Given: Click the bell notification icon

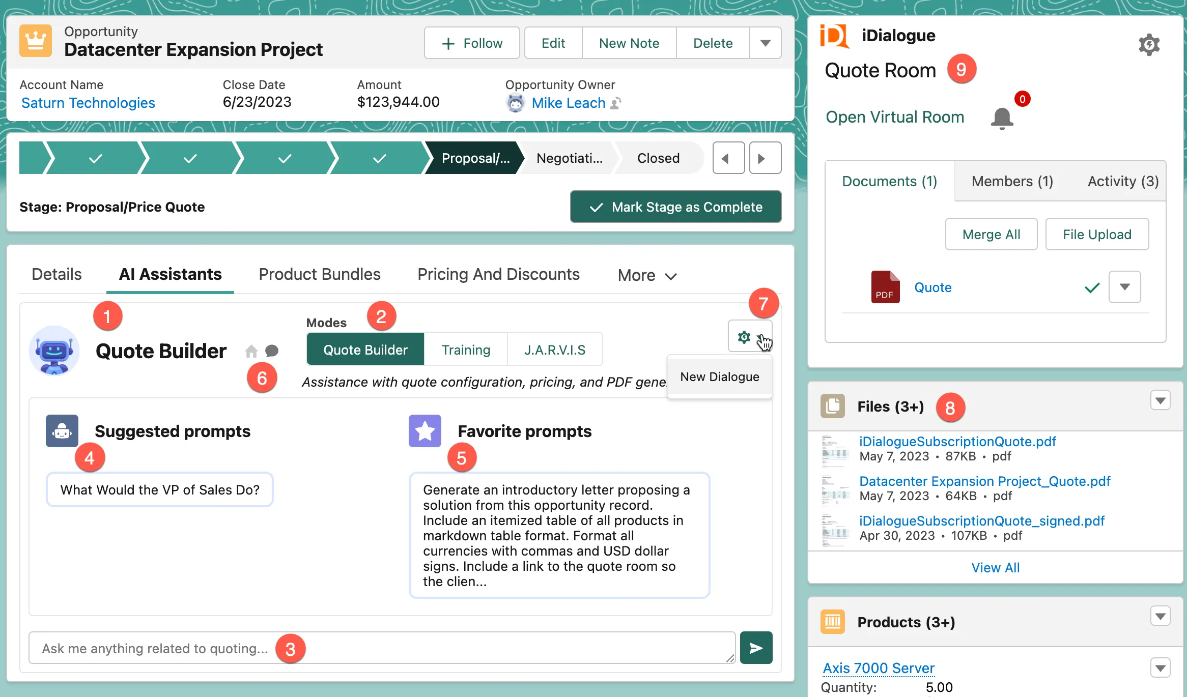Looking at the screenshot, I should tap(1001, 116).
